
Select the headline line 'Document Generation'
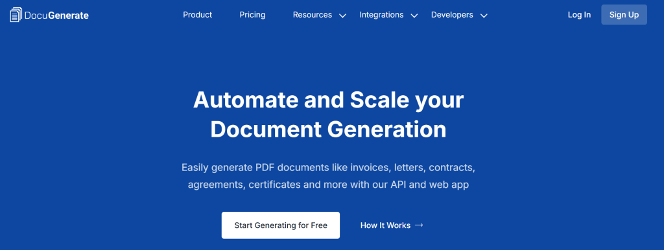(328, 130)
